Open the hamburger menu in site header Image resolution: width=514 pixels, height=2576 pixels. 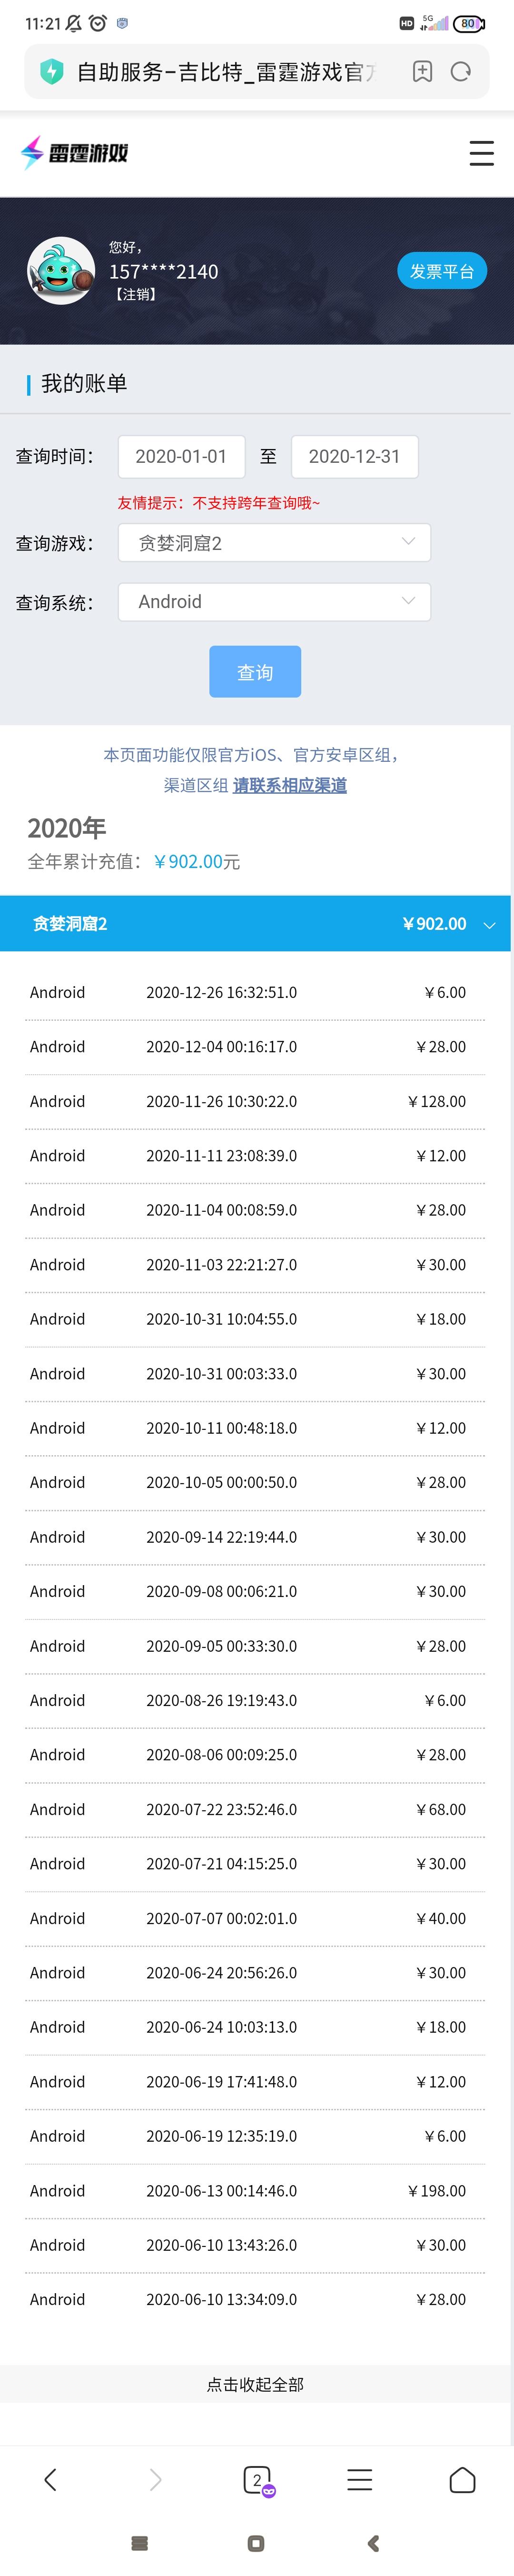481,153
